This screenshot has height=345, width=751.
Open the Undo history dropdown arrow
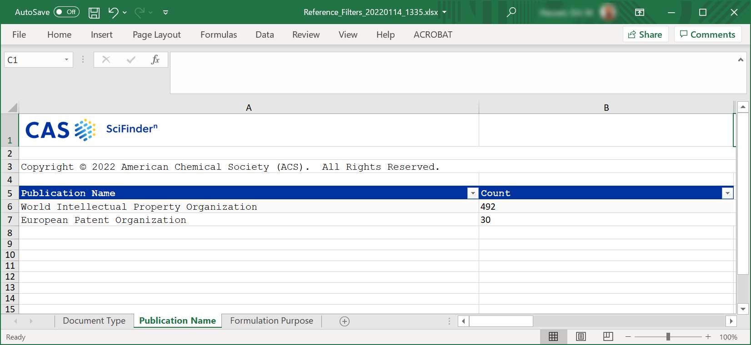click(125, 13)
